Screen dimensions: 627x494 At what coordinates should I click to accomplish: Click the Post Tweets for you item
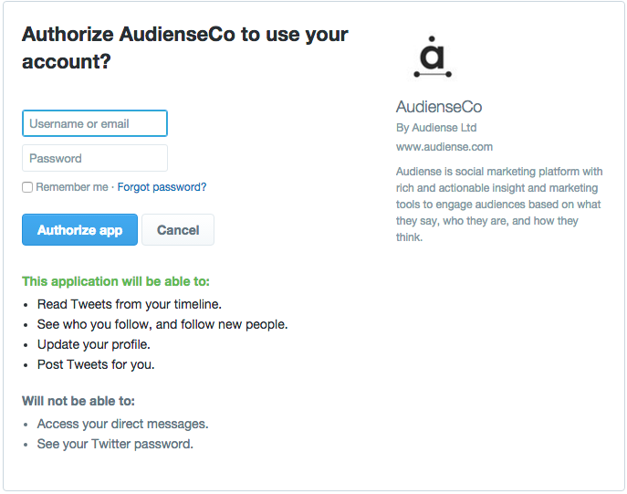96,364
